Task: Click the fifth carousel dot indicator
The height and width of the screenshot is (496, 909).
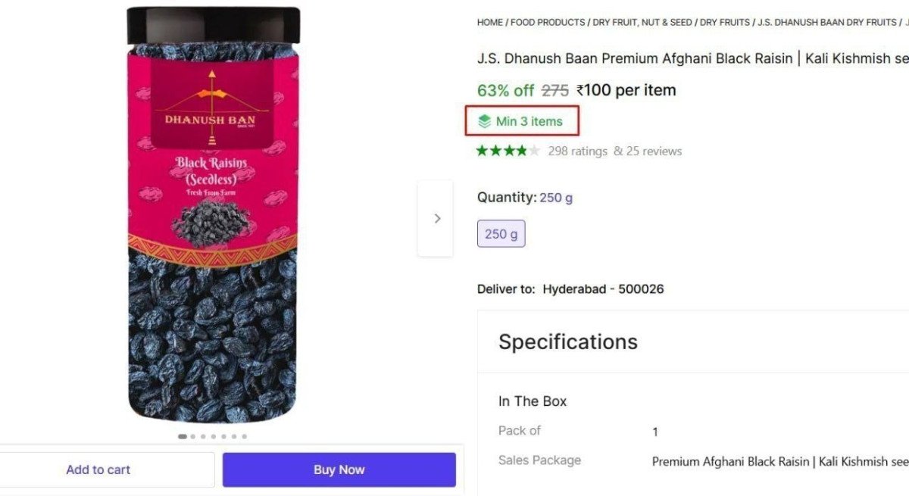Action: 224,436
